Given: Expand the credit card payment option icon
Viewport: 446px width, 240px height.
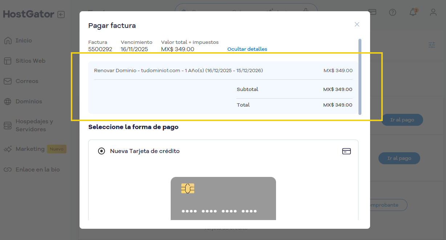Looking at the screenshot, I should click(x=346, y=151).
